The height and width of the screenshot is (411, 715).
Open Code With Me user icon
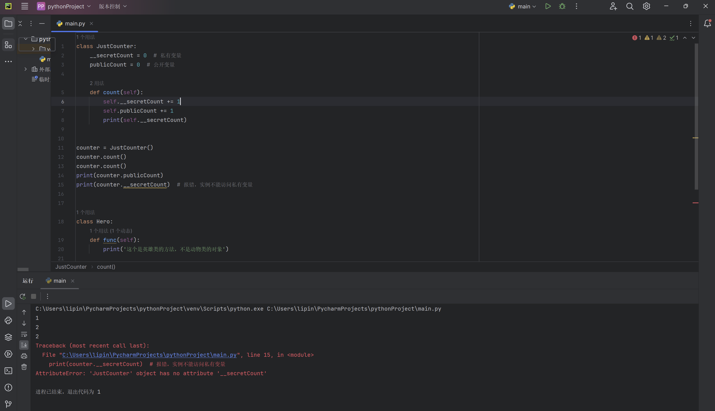pyautogui.click(x=613, y=6)
